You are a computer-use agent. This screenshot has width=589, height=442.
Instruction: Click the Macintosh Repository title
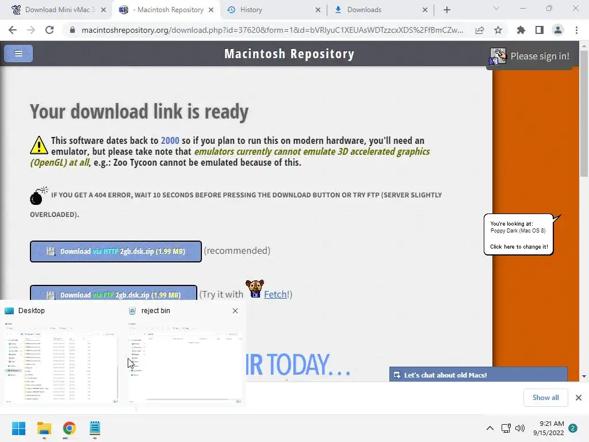pos(289,54)
